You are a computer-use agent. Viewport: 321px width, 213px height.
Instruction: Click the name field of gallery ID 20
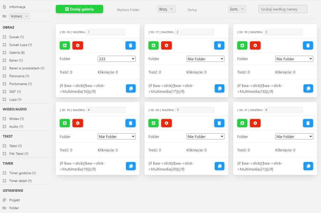pos(194,110)
